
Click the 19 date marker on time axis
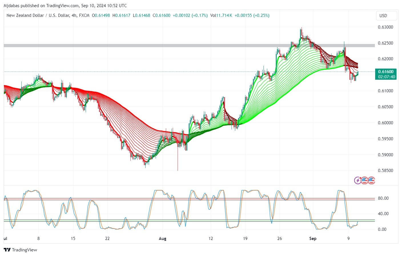point(245,239)
